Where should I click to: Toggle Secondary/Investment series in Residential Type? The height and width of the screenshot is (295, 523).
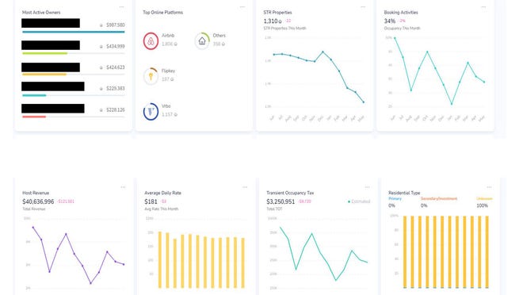pyautogui.click(x=439, y=198)
